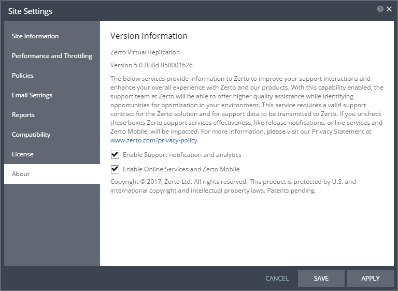Open the www.zerto.com/privacy-policy link
The width and height of the screenshot is (398, 291).
tap(154, 140)
